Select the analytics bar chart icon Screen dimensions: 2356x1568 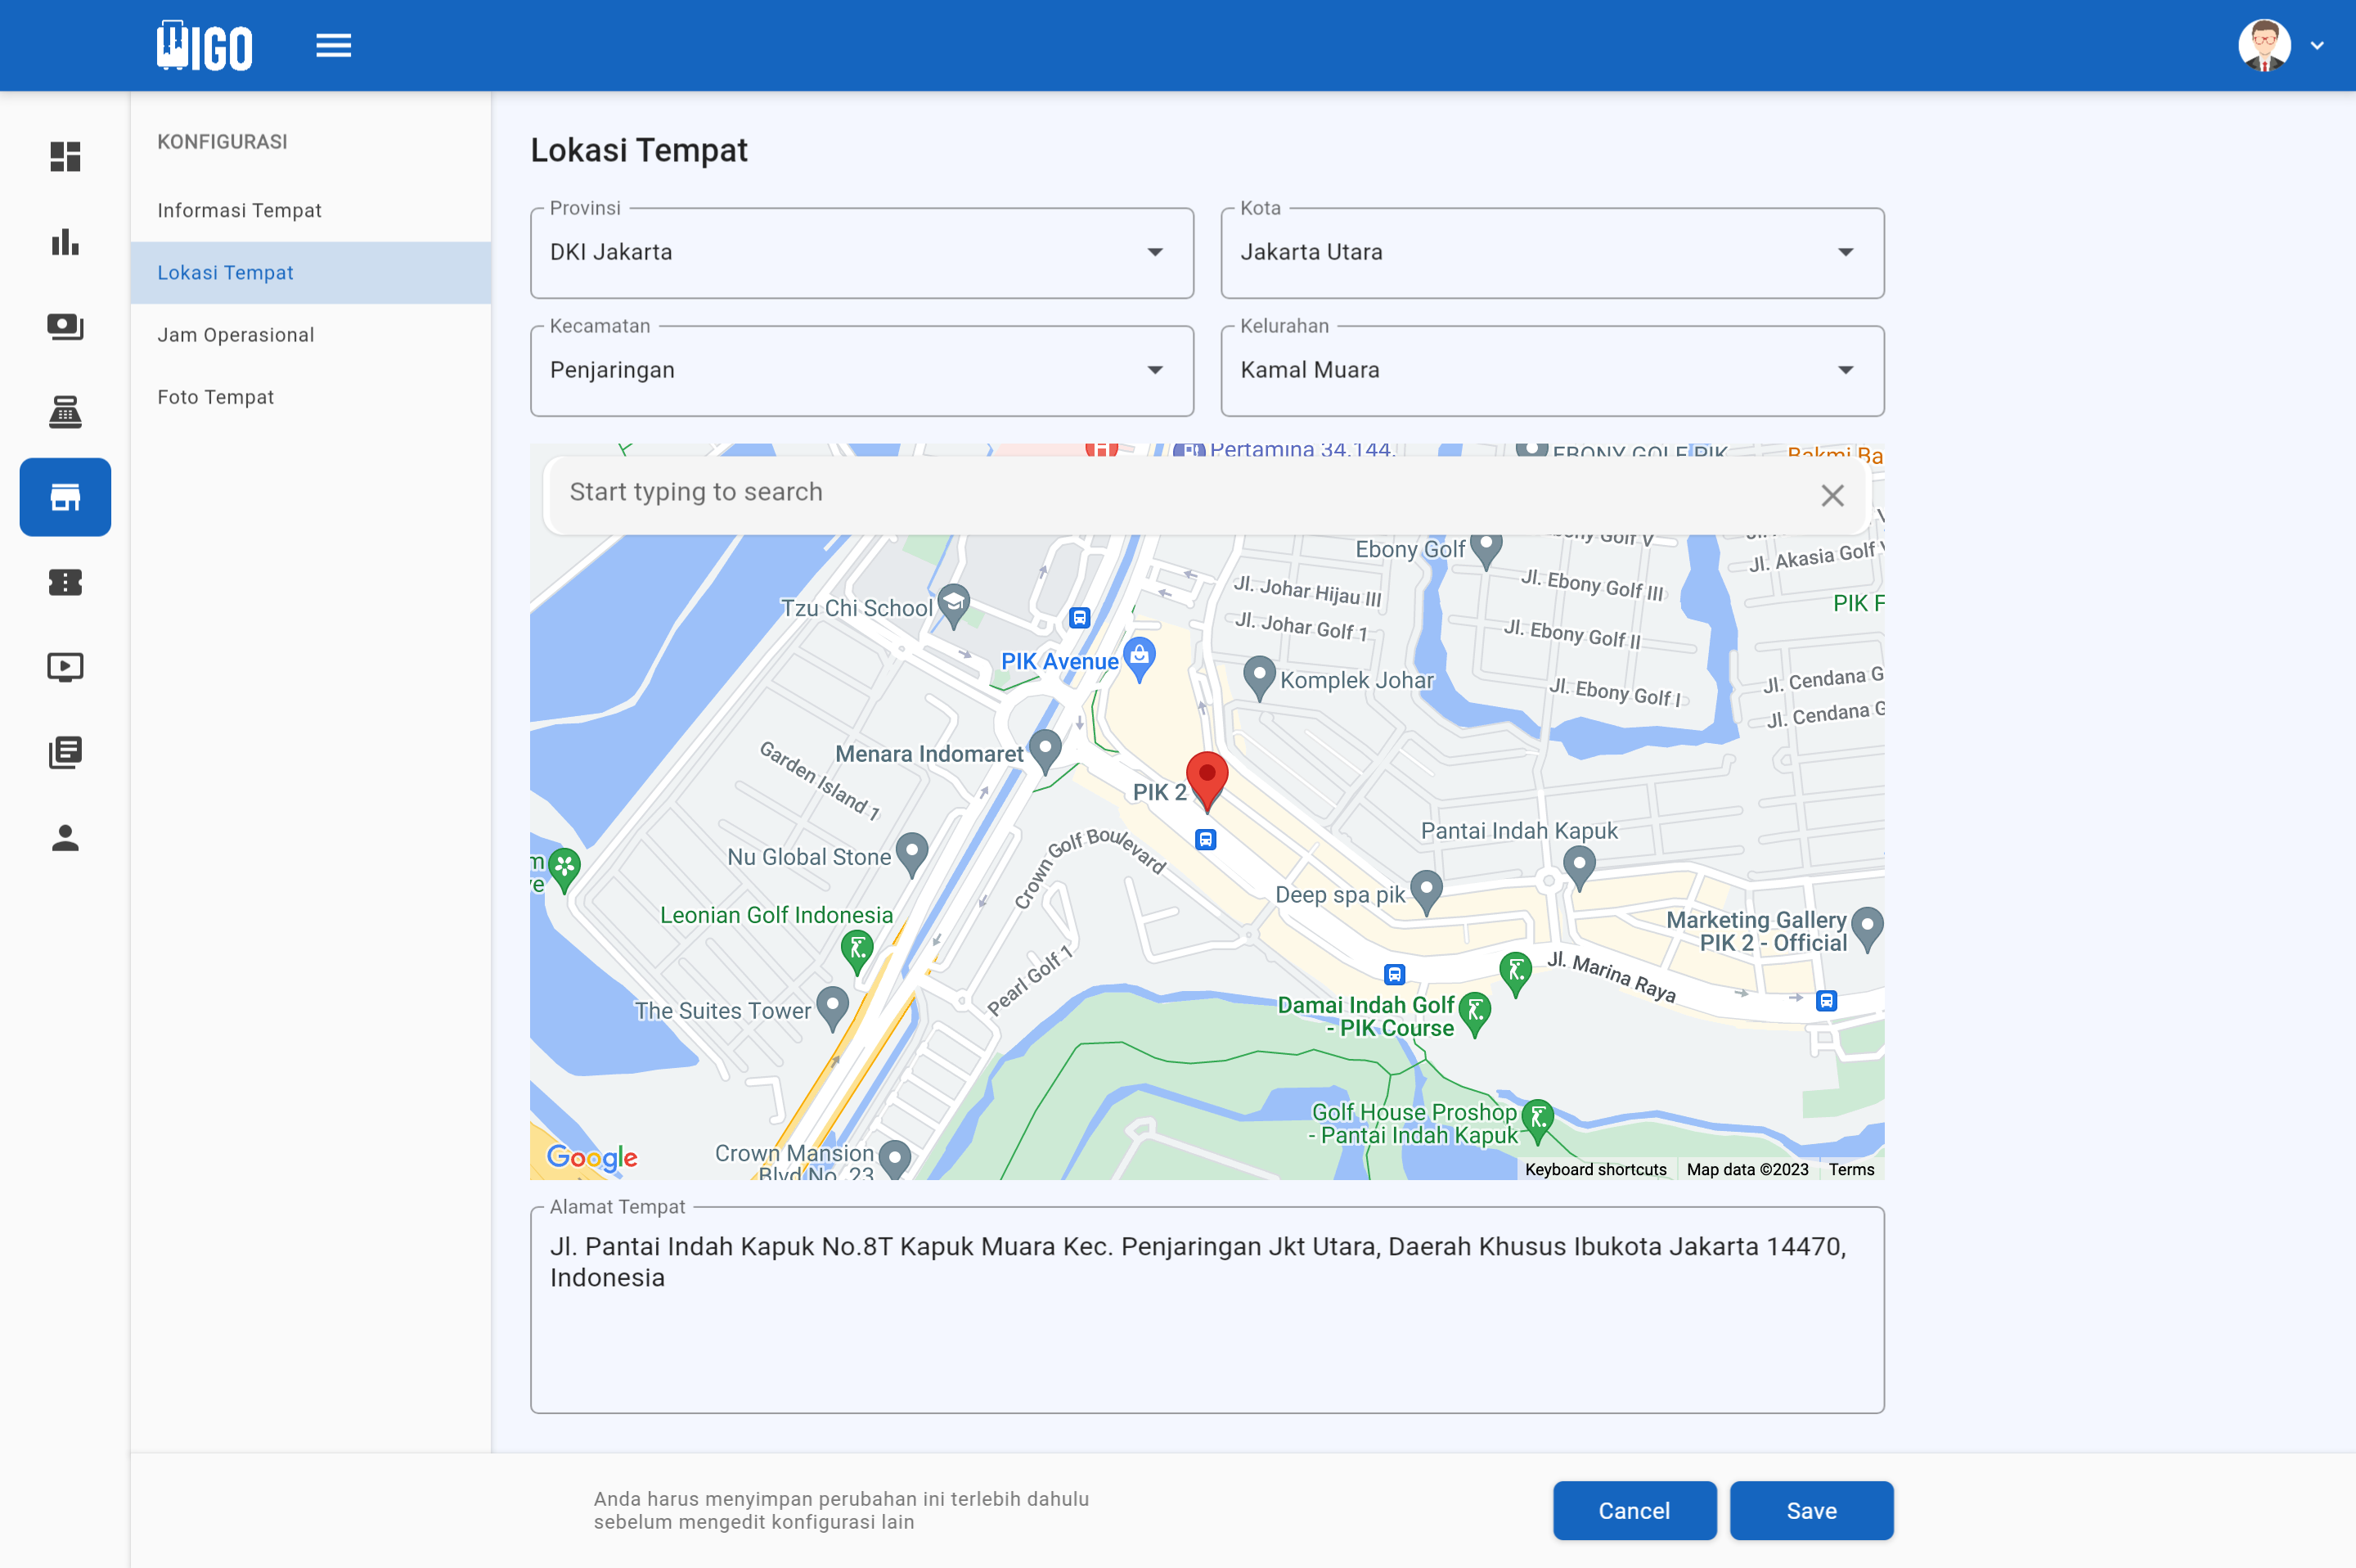tap(64, 242)
